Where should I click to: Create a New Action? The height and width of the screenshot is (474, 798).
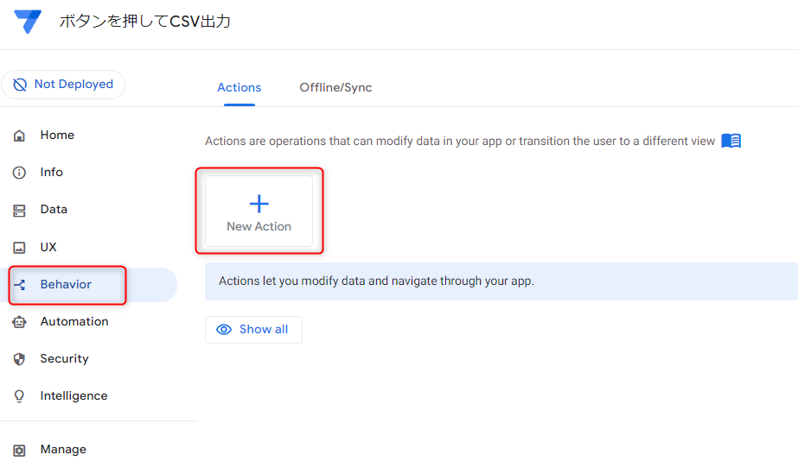click(259, 212)
